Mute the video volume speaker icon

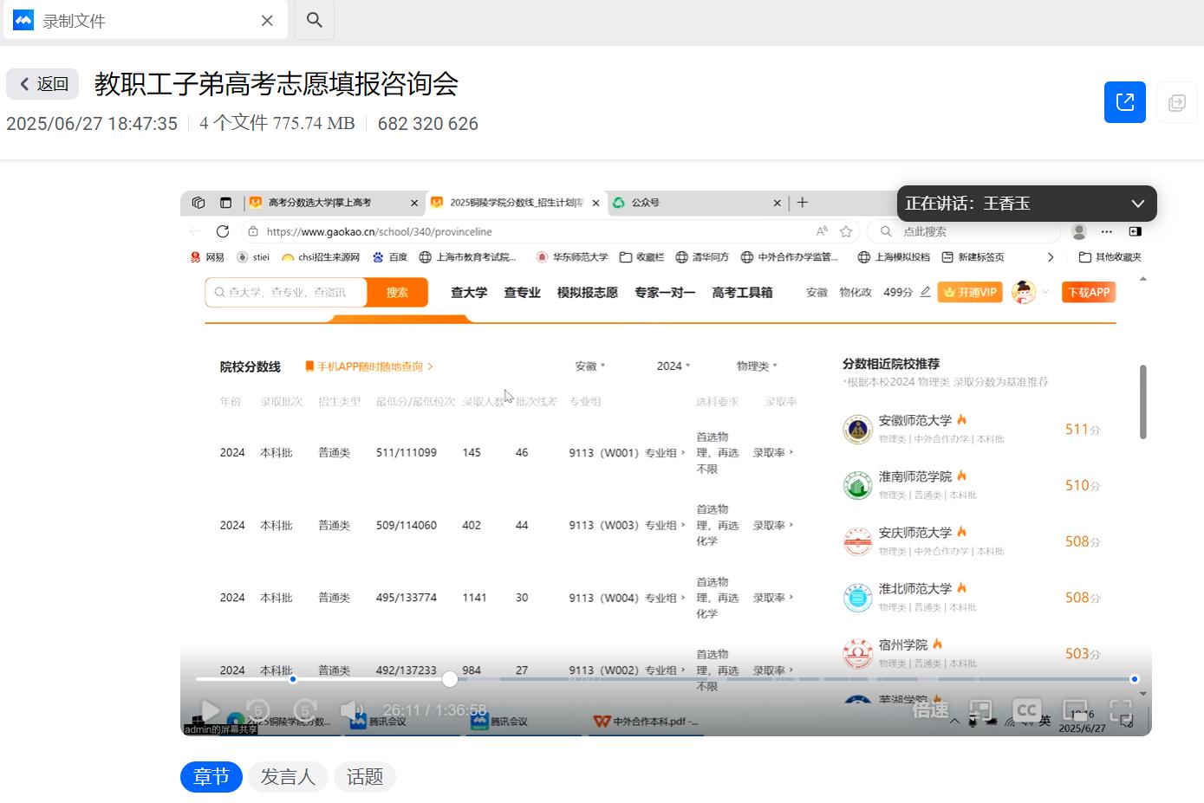point(351,711)
